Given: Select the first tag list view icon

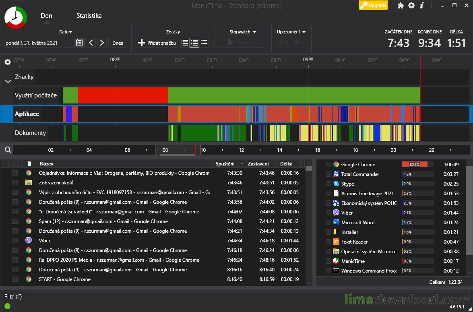Looking at the screenshot, I should pyautogui.click(x=185, y=43).
